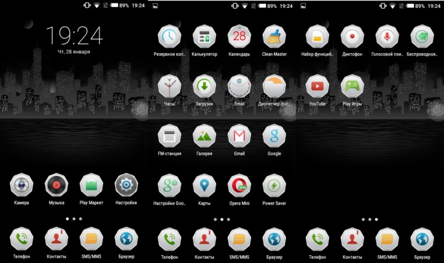The width and height of the screenshot is (444, 263).
Task: Launch the FM-станция radio app
Action: (169, 136)
